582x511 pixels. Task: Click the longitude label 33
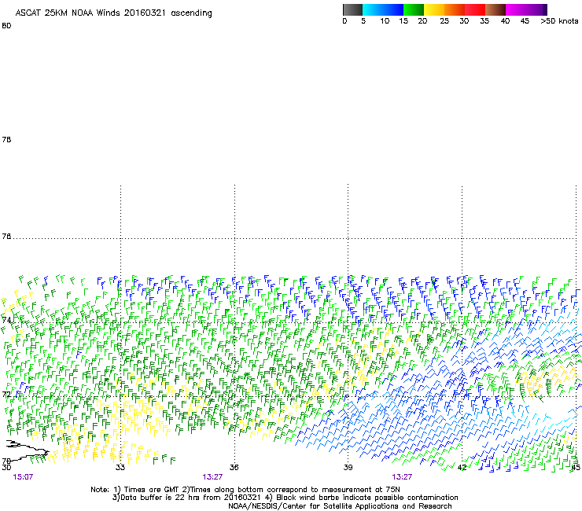click(x=120, y=467)
